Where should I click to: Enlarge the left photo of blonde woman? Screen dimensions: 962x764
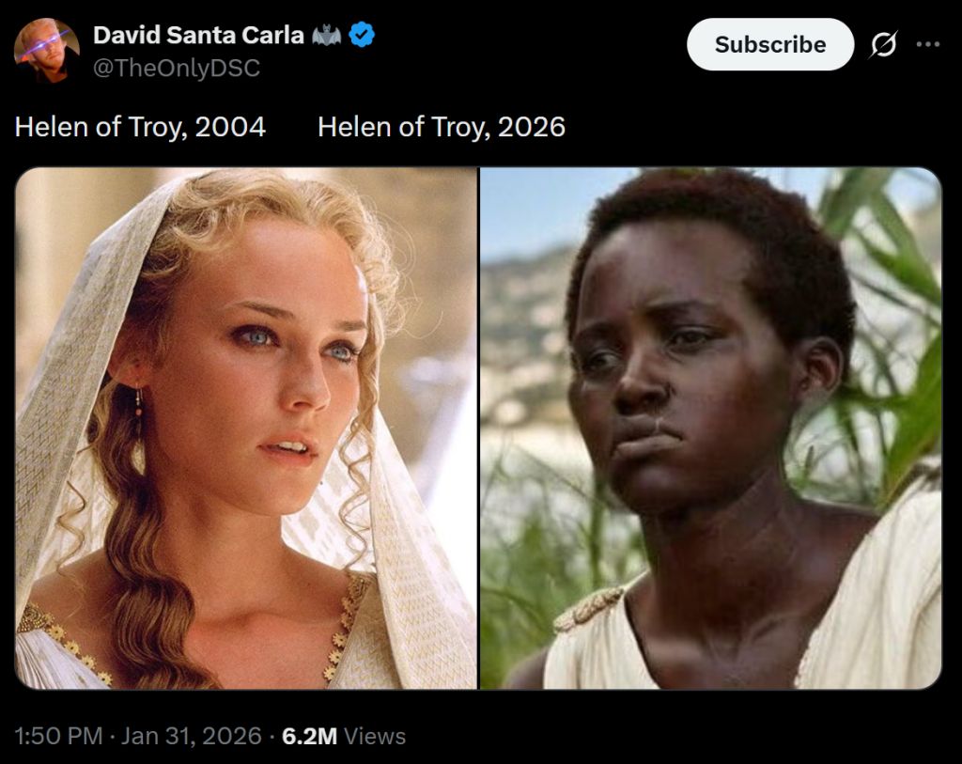(x=246, y=428)
